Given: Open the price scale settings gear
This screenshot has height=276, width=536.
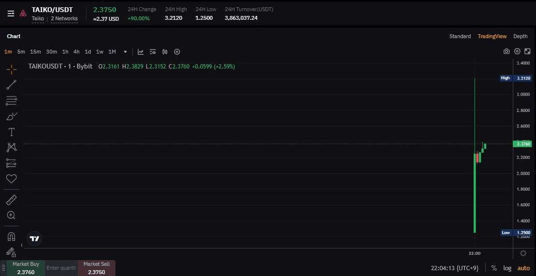Looking at the screenshot, I should tap(523, 253).
